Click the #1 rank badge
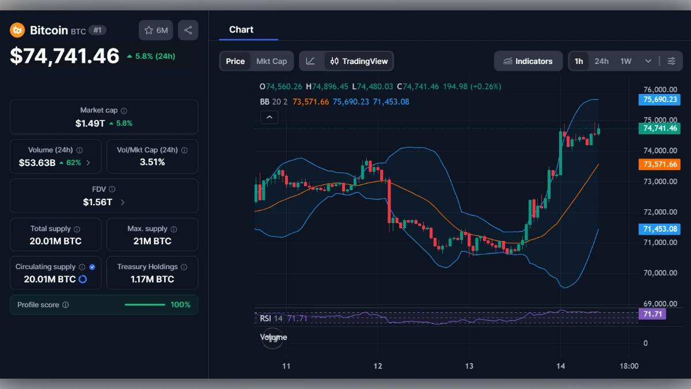Screen dimensions: 691x389 [98, 30]
